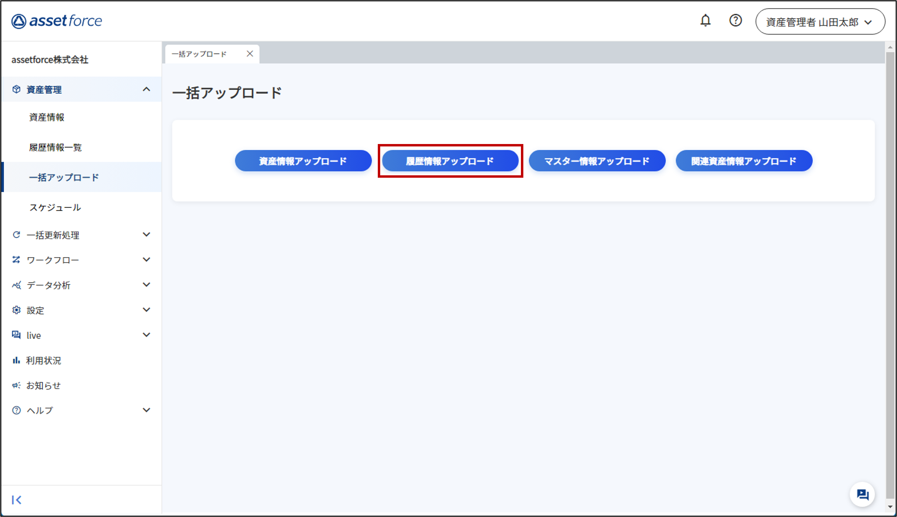Click the assetforce logo

56,21
